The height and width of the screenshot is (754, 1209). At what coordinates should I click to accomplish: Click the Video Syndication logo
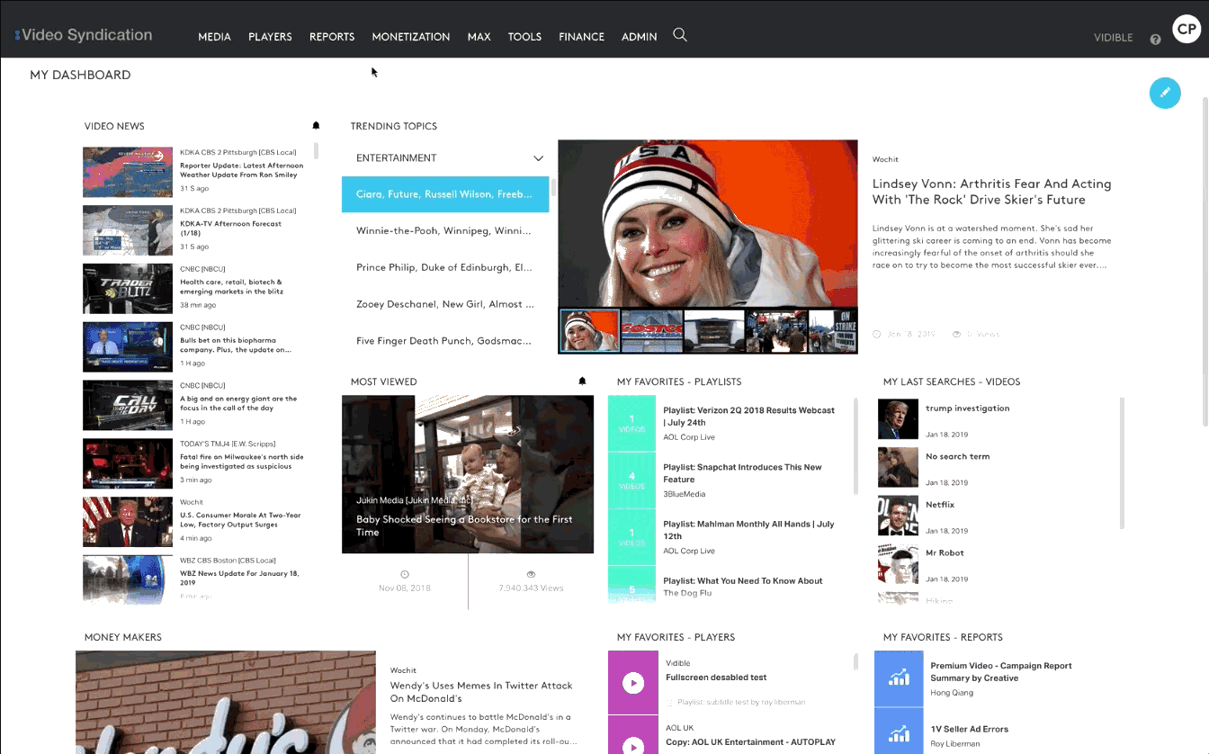pyautogui.click(x=83, y=35)
